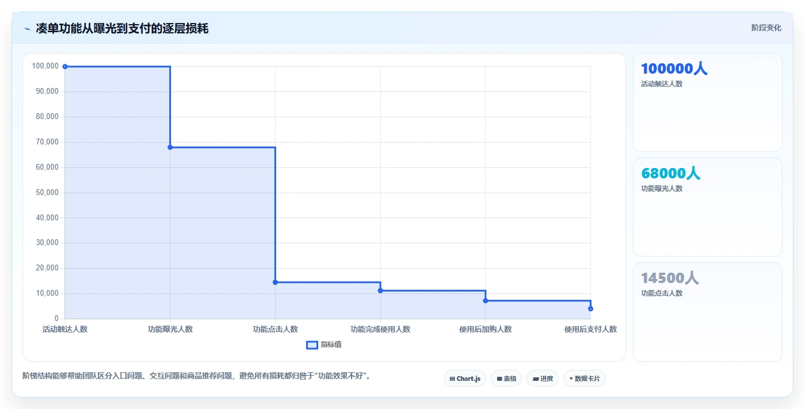Click the 指标值 legend color box
805x409 pixels.
[x=312, y=345]
